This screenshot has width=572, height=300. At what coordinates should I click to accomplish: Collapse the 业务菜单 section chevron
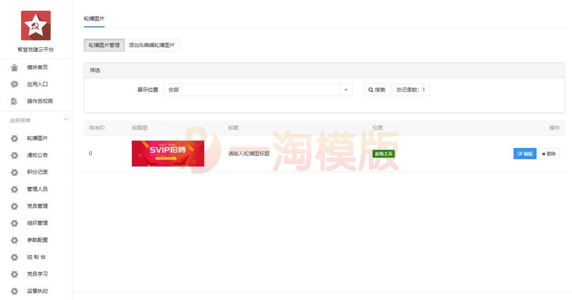click(66, 120)
